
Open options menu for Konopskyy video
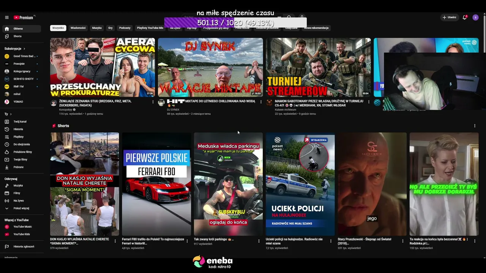pyautogui.click(x=153, y=102)
